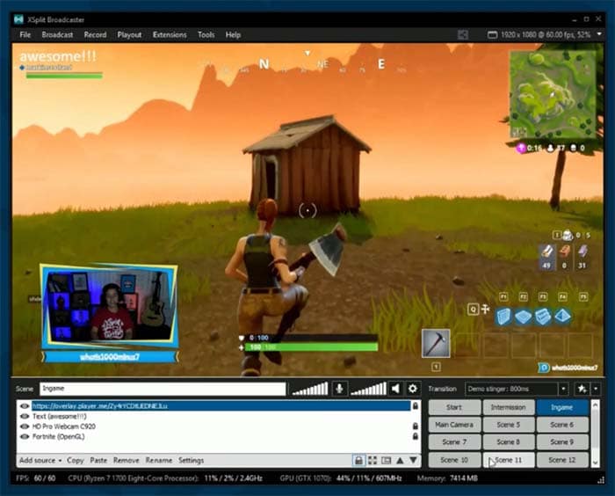The image size is (615, 496).
Task: Click the add transition star icon
Action: click(582, 390)
